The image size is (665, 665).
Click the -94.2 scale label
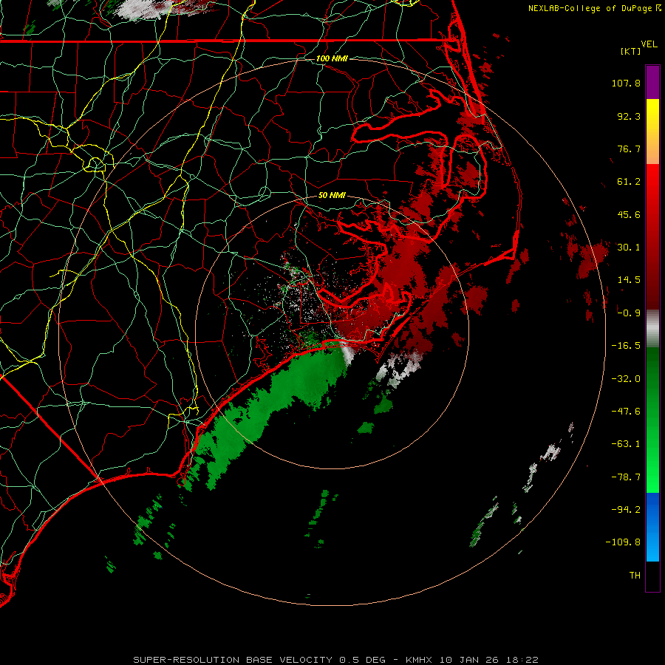[x=626, y=510]
